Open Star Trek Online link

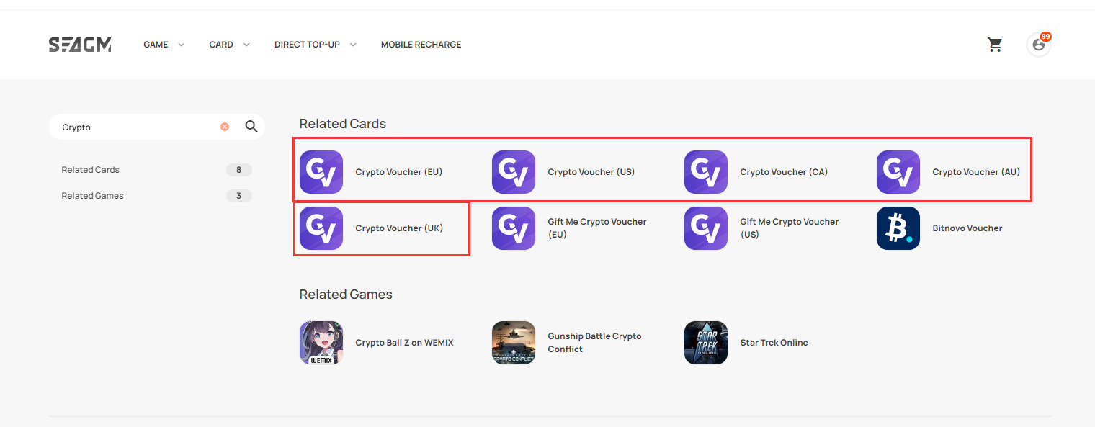(774, 343)
